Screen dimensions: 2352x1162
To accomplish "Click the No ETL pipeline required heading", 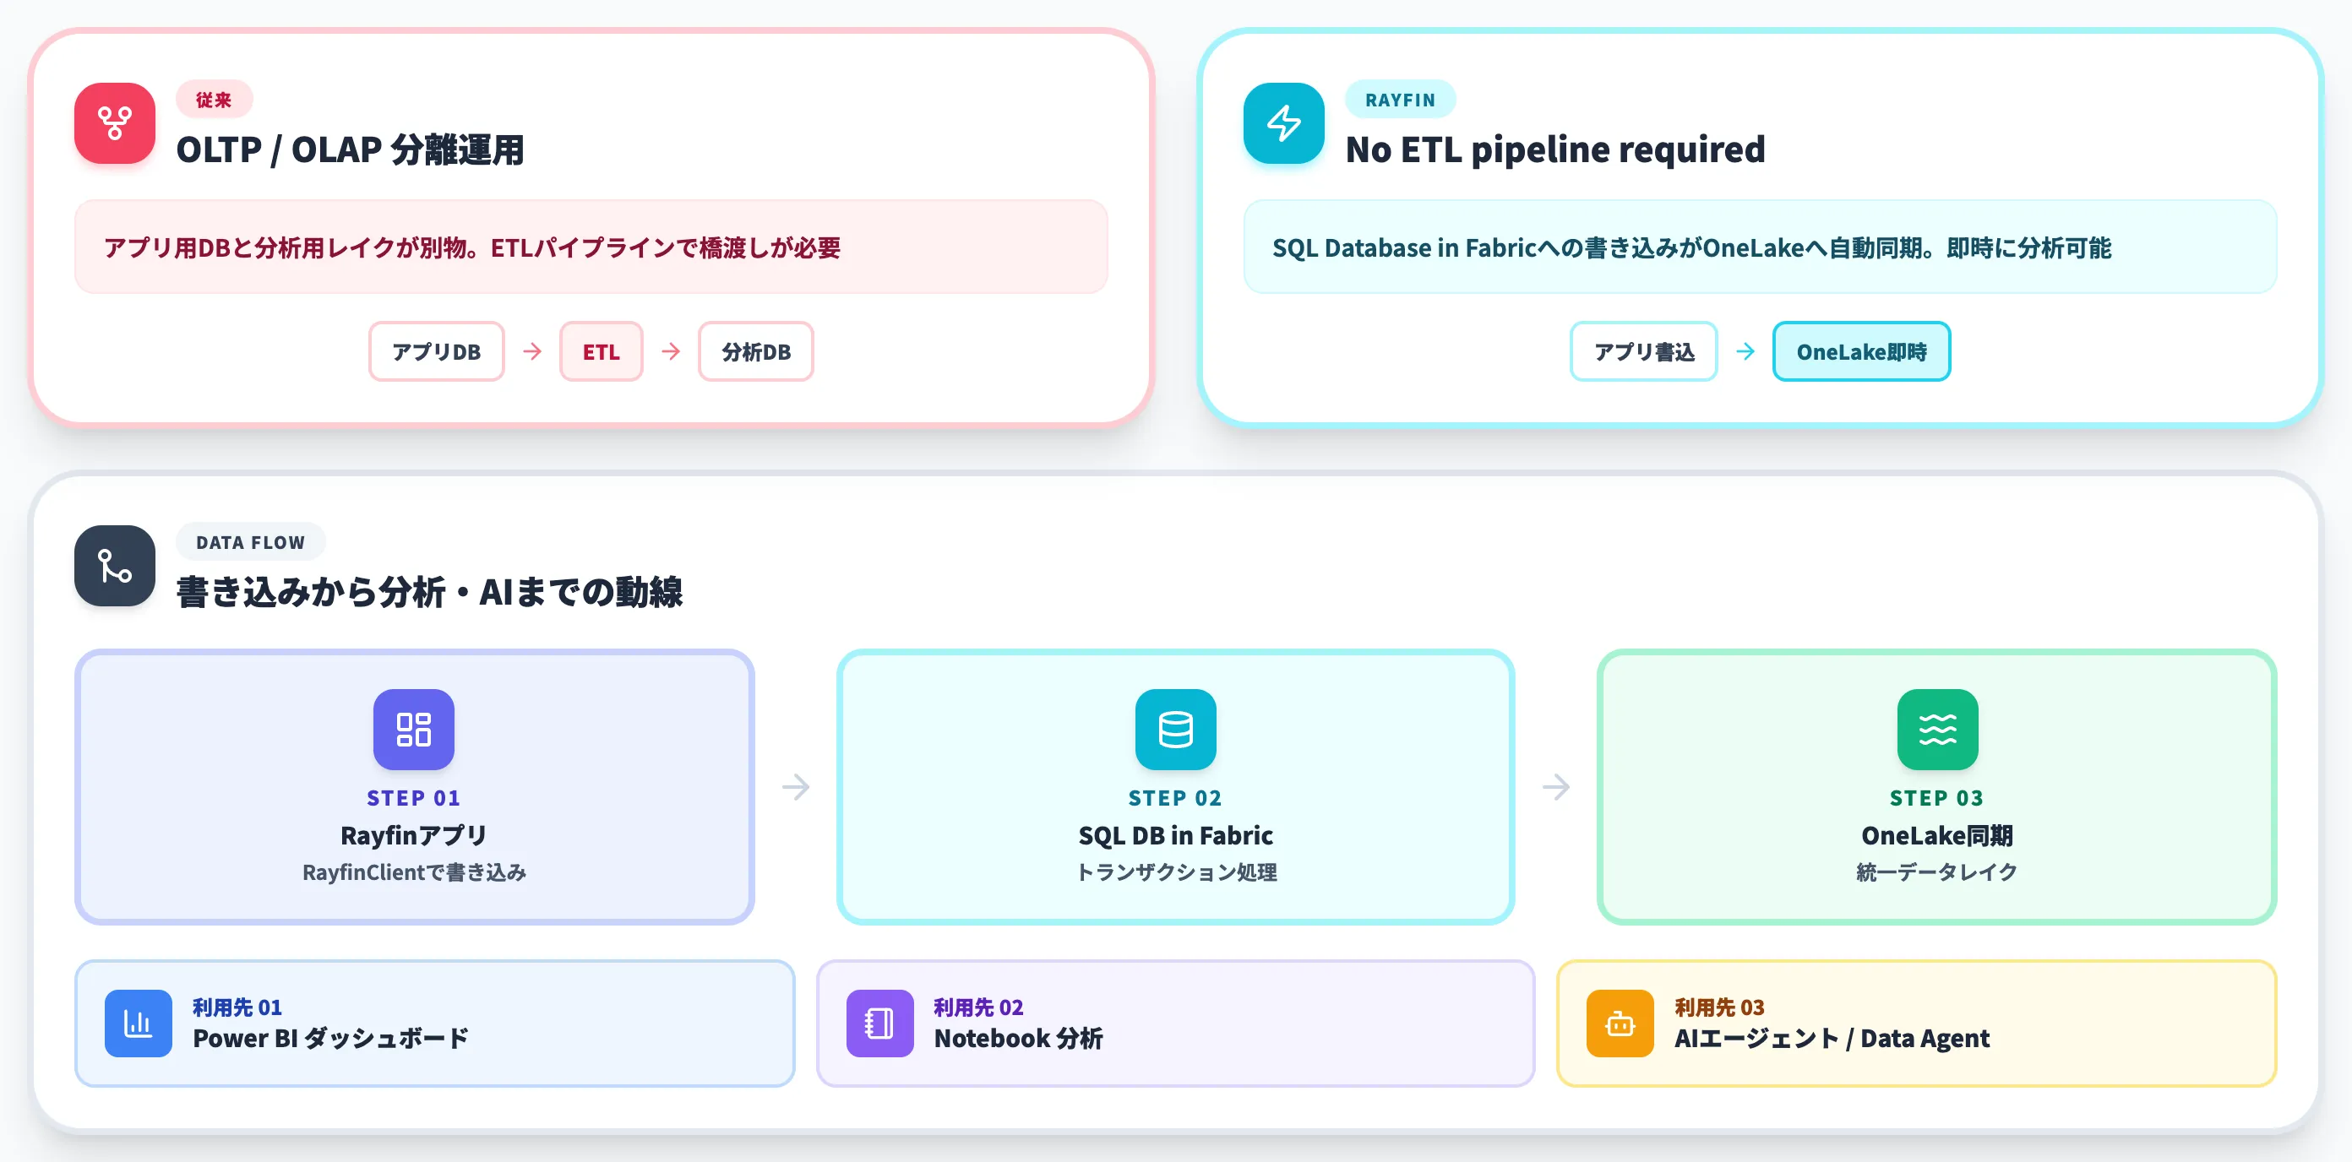I will pyautogui.click(x=1555, y=149).
